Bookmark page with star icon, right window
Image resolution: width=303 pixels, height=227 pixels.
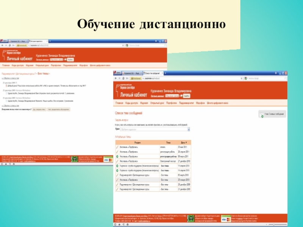[x=241, y=78]
